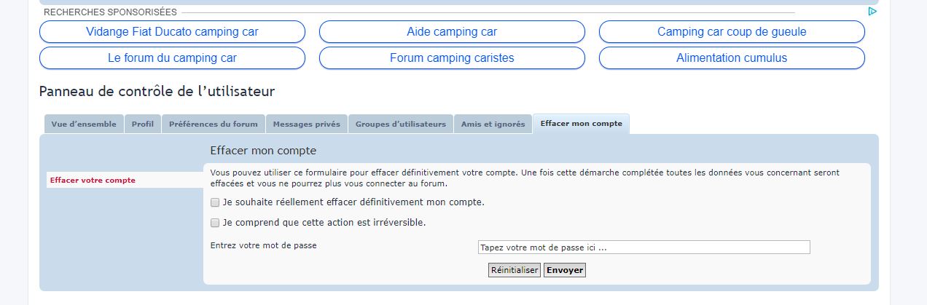Screen dimensions: 927x305
Task: Select the Effacer mon compte tab
Action: pyautogui.click(x=581, y=124)
